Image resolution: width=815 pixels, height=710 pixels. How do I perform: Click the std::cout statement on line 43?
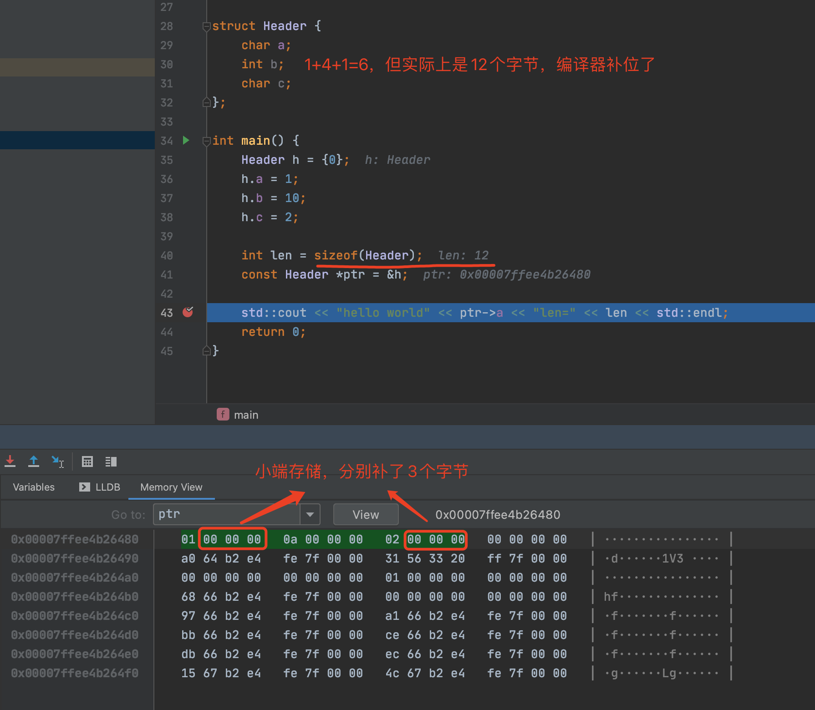click(484, 313)
